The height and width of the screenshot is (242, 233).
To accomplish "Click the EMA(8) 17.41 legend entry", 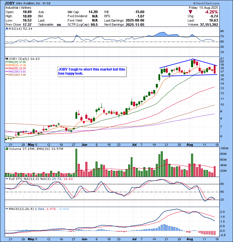I will click(x=16, y=65).
